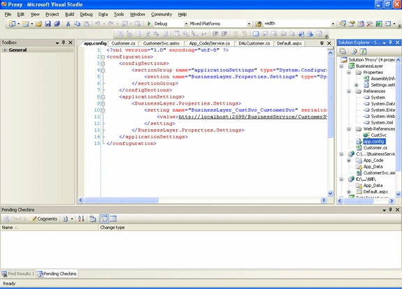Start debugging with the green play icon
This screenshot has height=289, width=402.
coord(149,24)
